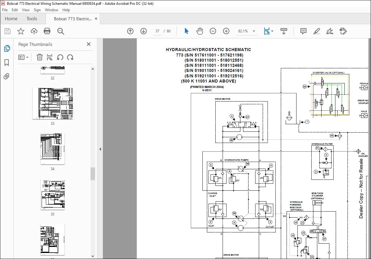Click the thumbnails panel scrollbar handle
This screenshot has height=259, width=371.
(93, 173)
